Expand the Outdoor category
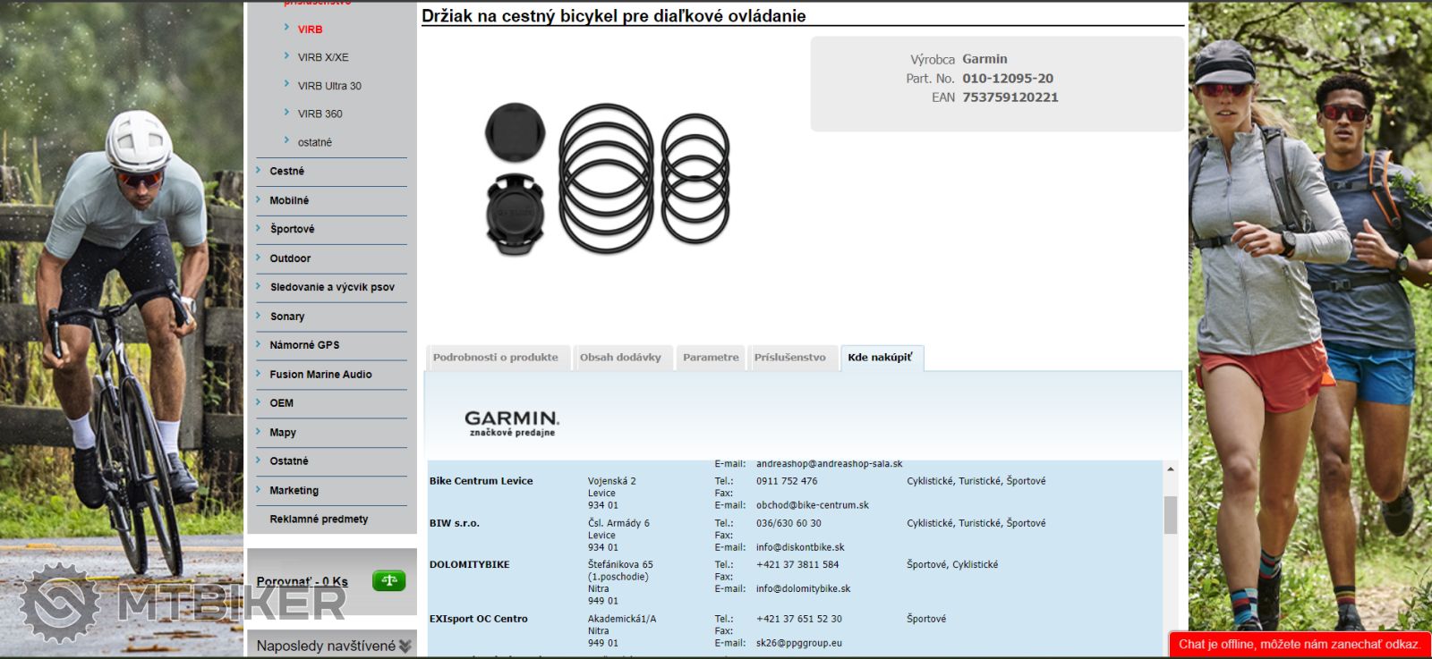Image resolution: width=1432 pixels, height=659 pixels. 290,258
